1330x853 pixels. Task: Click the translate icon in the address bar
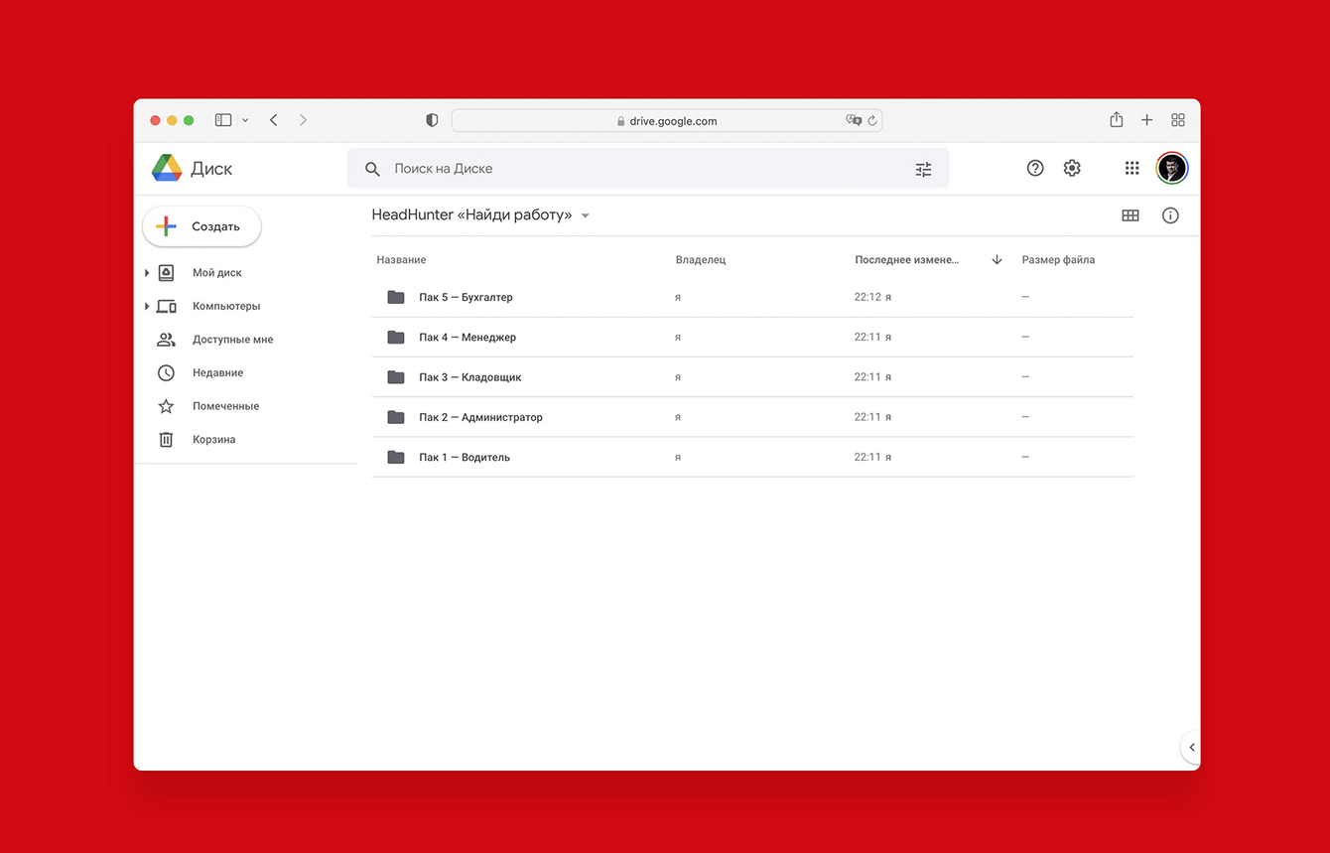click(x=854, y=120)
